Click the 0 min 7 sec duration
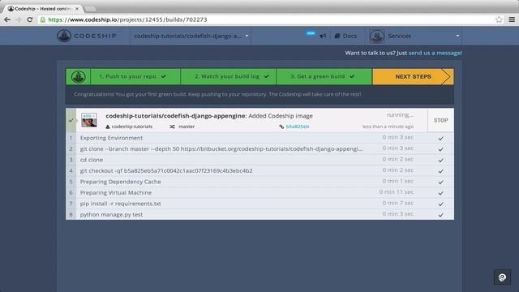 [398, 203]
